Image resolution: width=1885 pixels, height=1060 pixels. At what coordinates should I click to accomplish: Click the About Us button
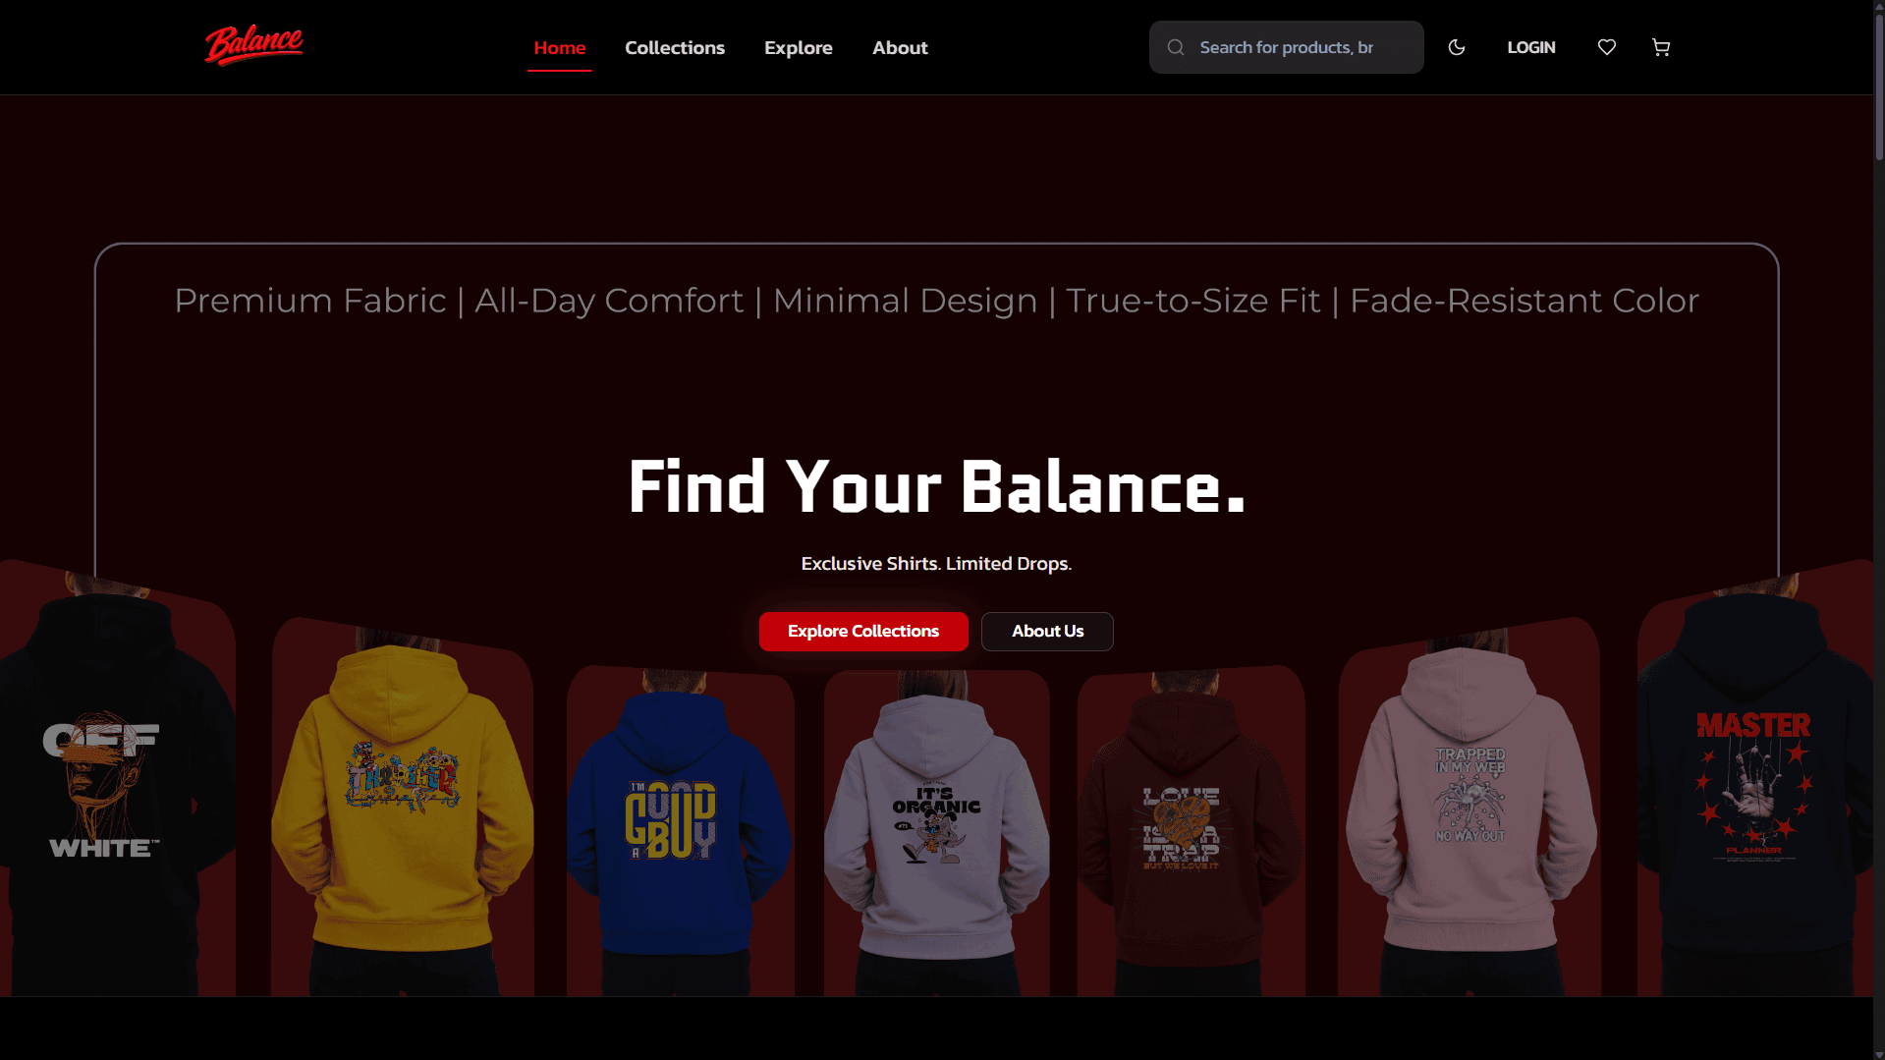click(x=1047, y=631)
